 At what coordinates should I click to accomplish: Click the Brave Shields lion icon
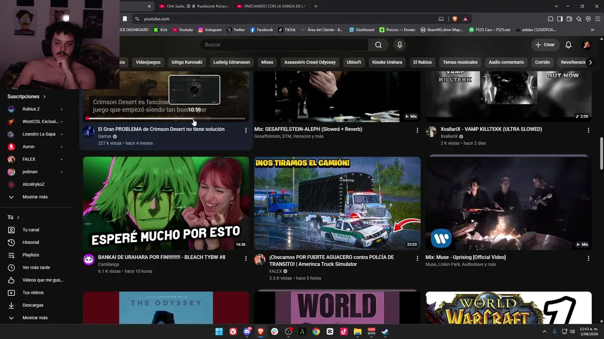[455, 19]
